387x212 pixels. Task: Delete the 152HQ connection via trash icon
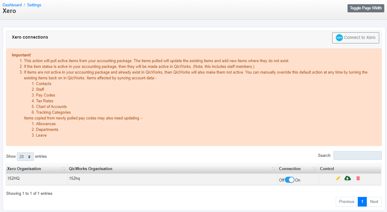(358, 178)
